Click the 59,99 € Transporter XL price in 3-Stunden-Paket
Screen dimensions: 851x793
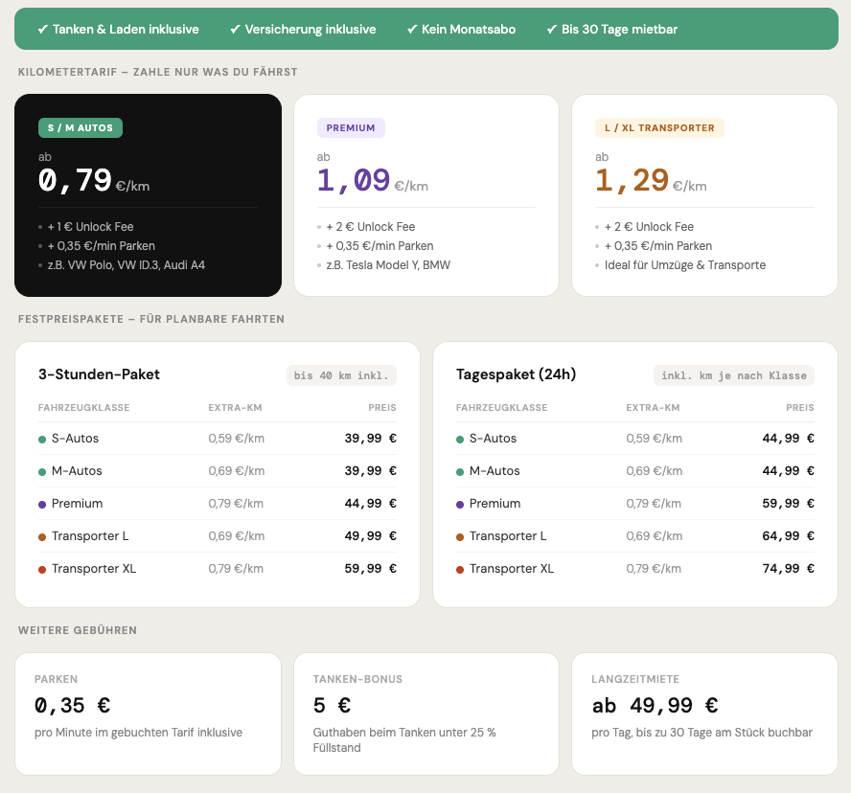(x=371, y=569)
